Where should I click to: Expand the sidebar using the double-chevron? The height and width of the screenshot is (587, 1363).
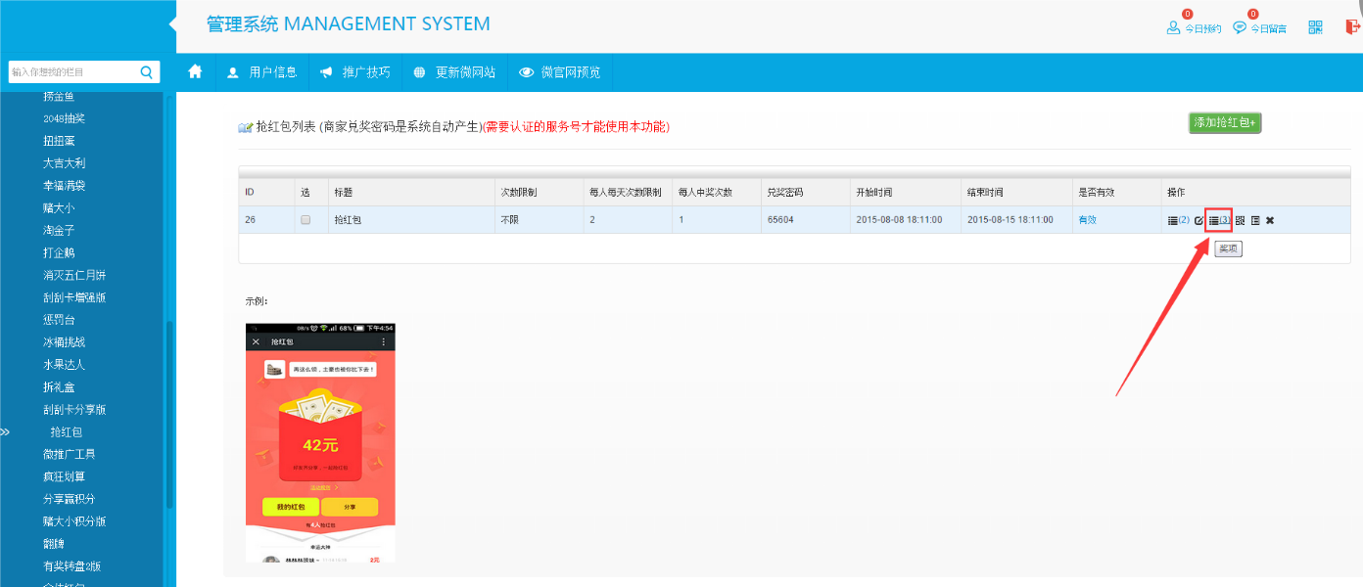click(x=5, y=431)
